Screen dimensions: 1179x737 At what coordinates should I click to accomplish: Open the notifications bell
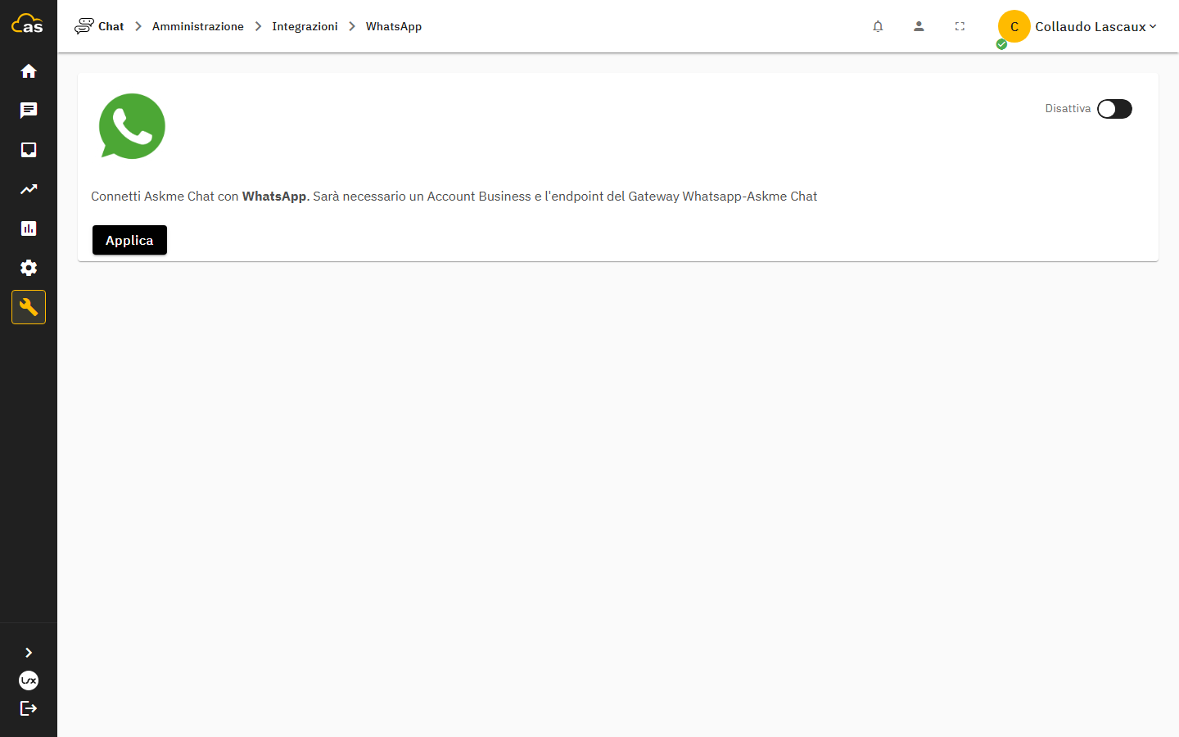(878, 26)
